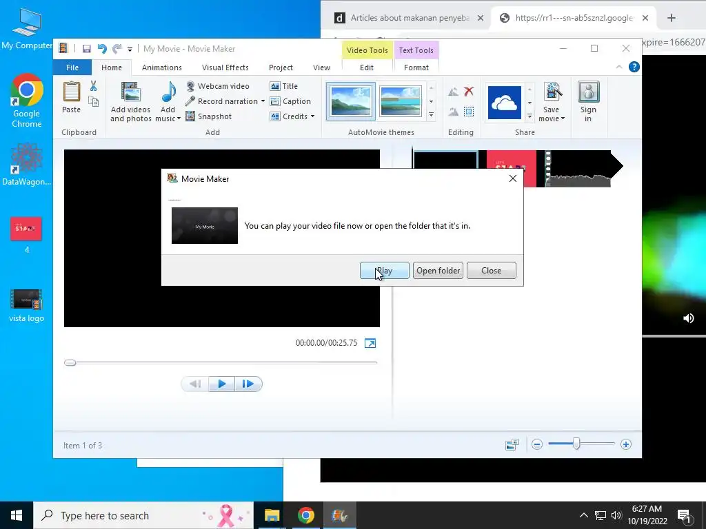This screenshot has width=706, height=529.
Task: Expand AutoMovie themes gallery more arrow
Action: (x=432, y=116)
